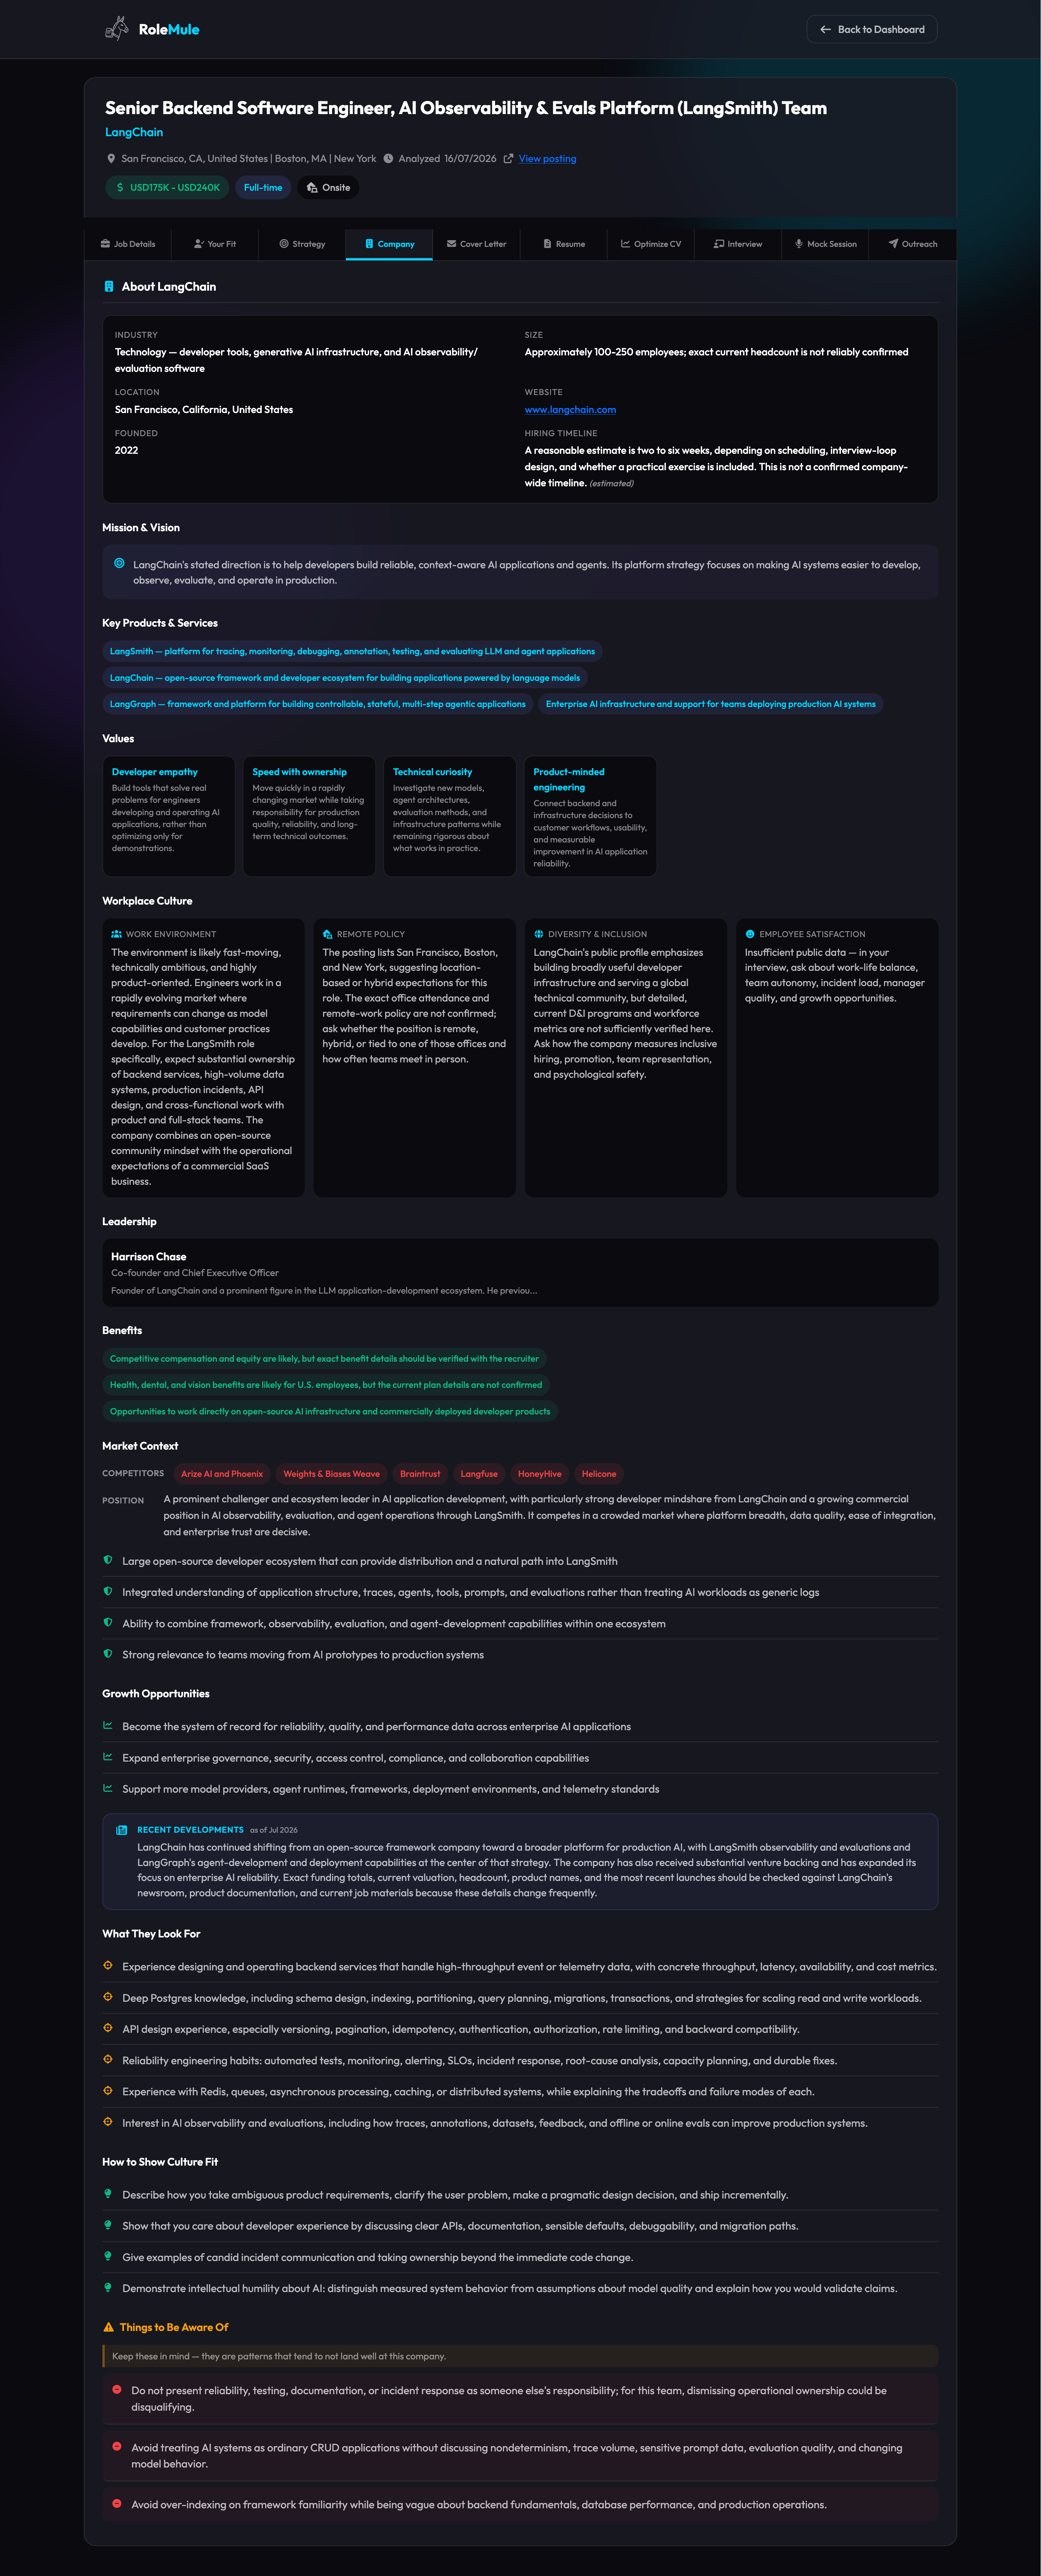Click red minus icon beside Do not present reliability
The height and width of the screenshot is (2576, 1041).
click(x=117, y=2390)
